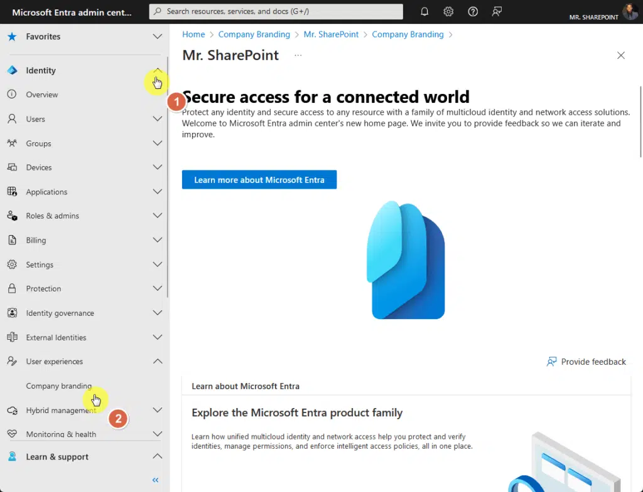Image resolution: width=643 pixels, height=492 pixels.
Task: Click the Microsoft Entra admin center title
Action: coord(72,13)
